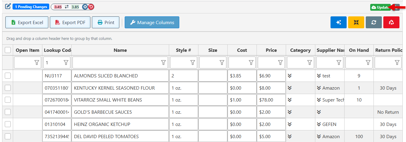The height and width of the screenshot is (142, 406).
Task: Click the Lookup Code filter input field
Action: tap(53, 63)
